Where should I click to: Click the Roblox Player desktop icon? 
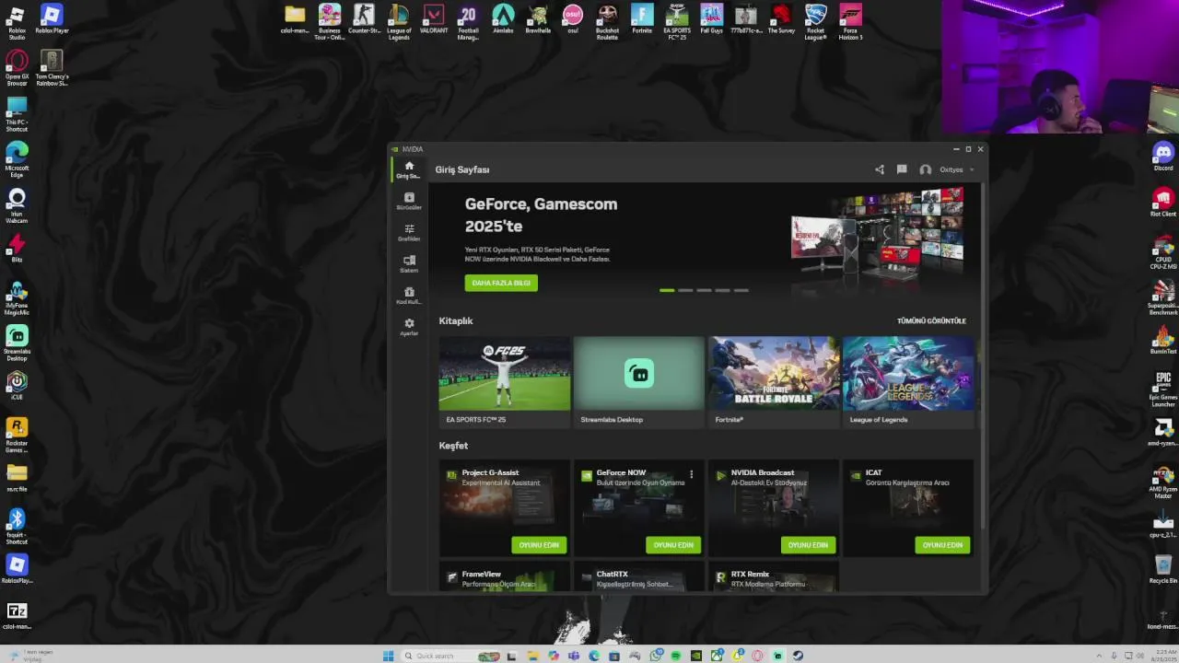[52, 19]
